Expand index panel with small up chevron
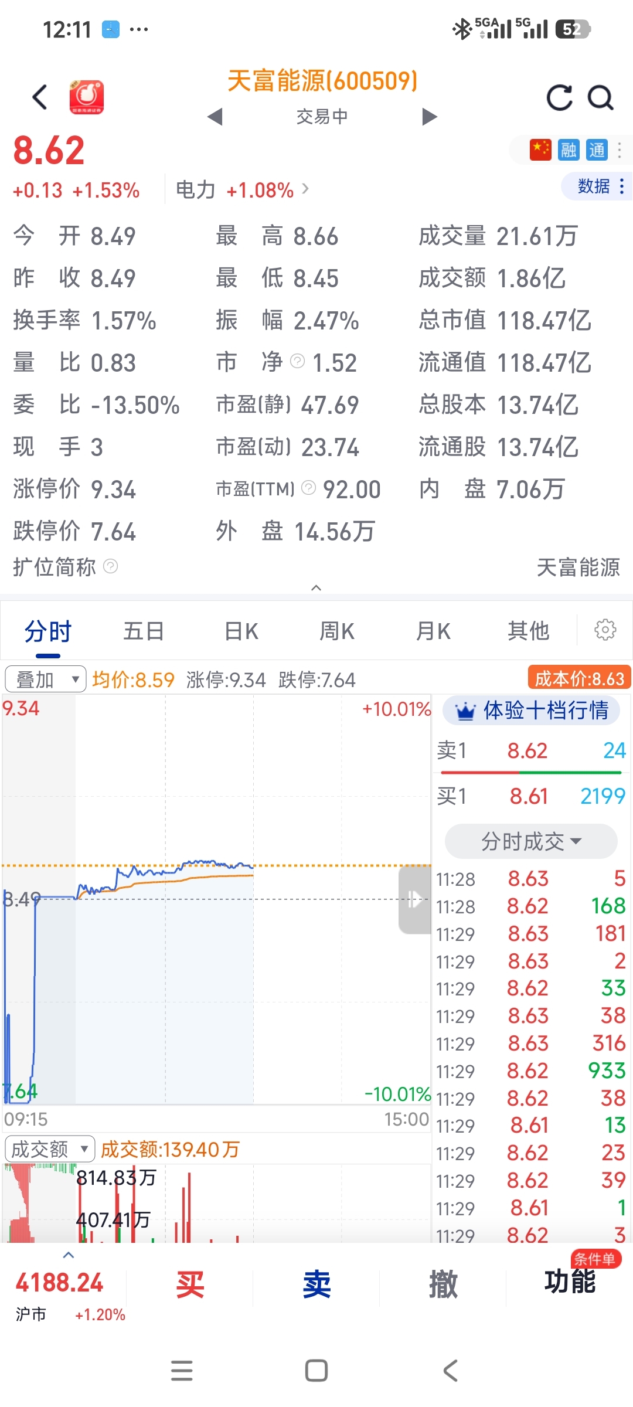633x1407 pixels. point(69,1255)
